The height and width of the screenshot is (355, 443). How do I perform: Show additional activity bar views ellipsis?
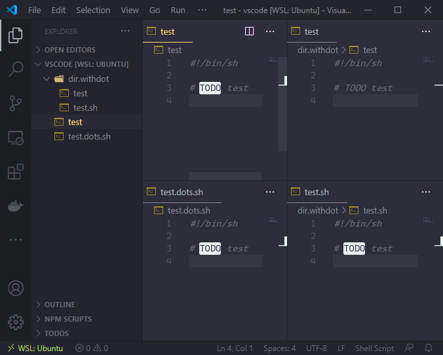point(16,240)
